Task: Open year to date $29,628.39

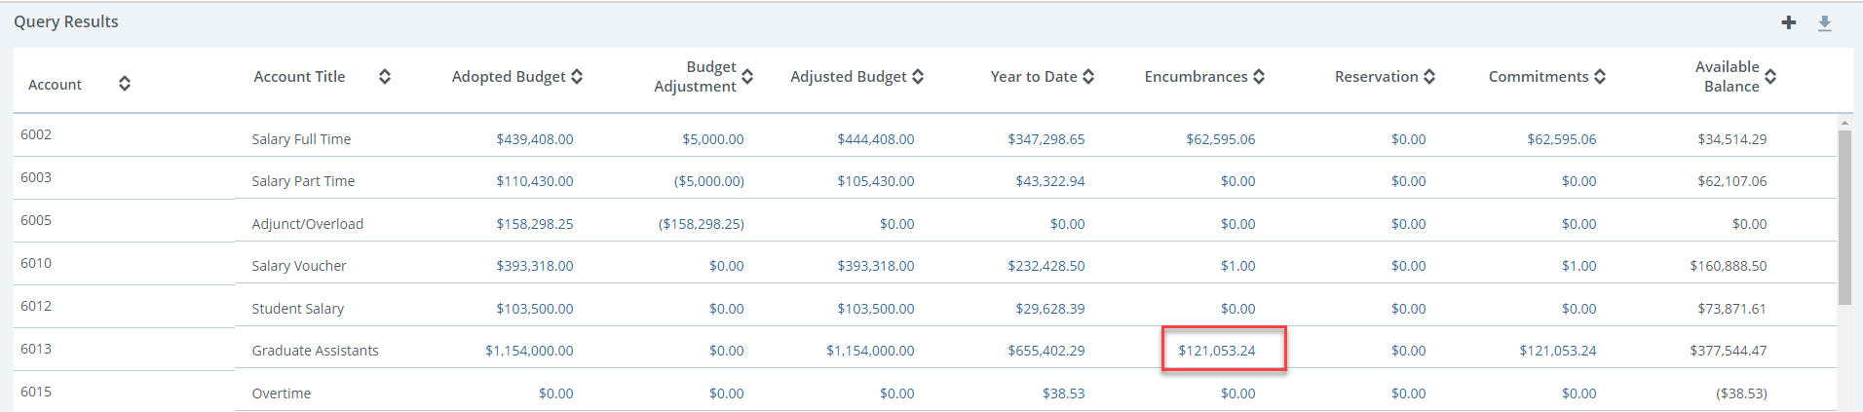Action: coord(1050,309)
